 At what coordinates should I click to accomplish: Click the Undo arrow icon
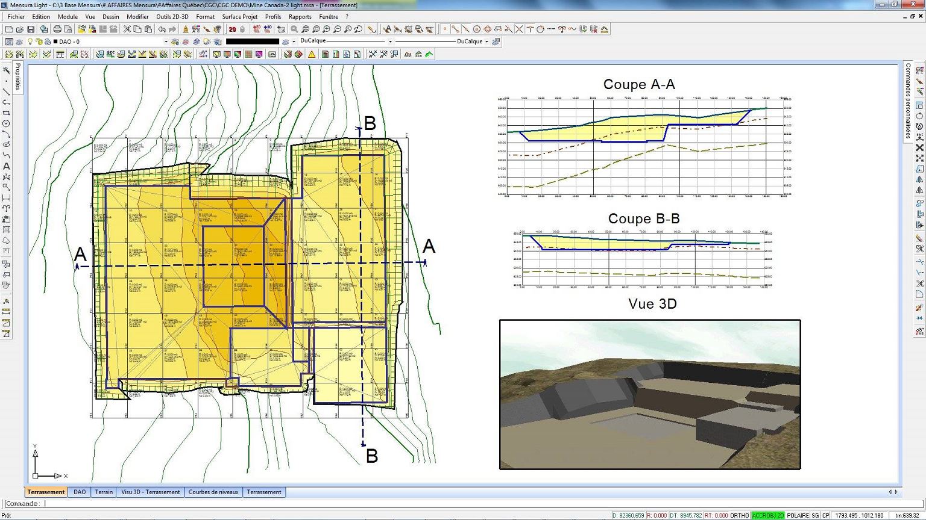(162, 29)
